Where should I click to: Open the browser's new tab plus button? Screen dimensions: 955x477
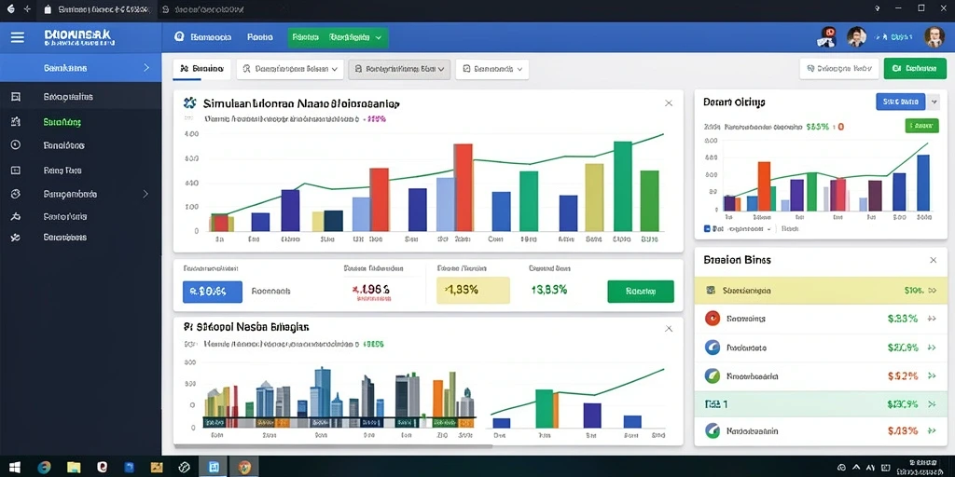pos(27,9)
